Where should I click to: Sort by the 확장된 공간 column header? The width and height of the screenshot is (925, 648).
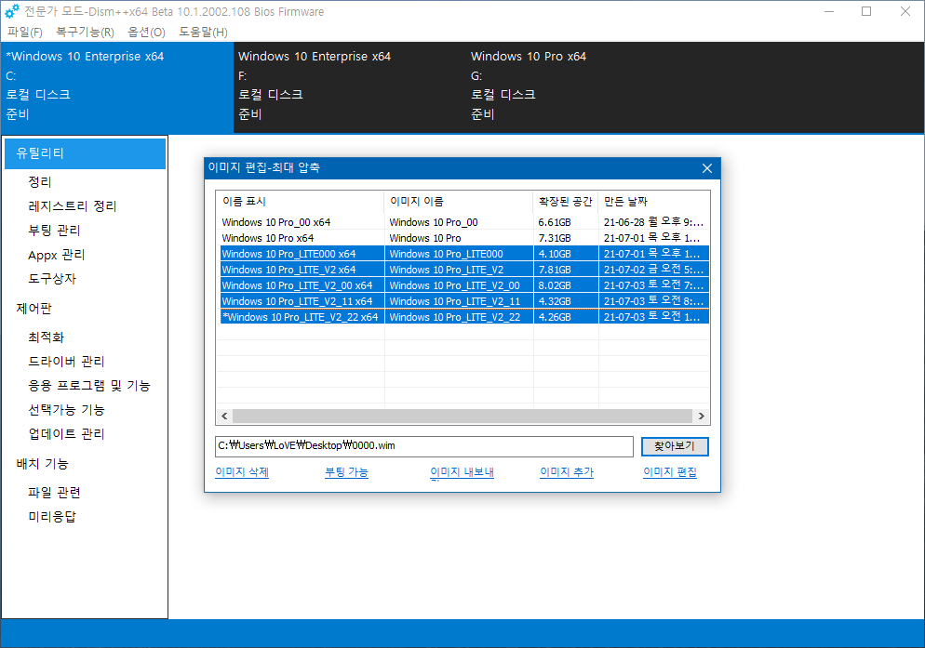tap(566, 202)
